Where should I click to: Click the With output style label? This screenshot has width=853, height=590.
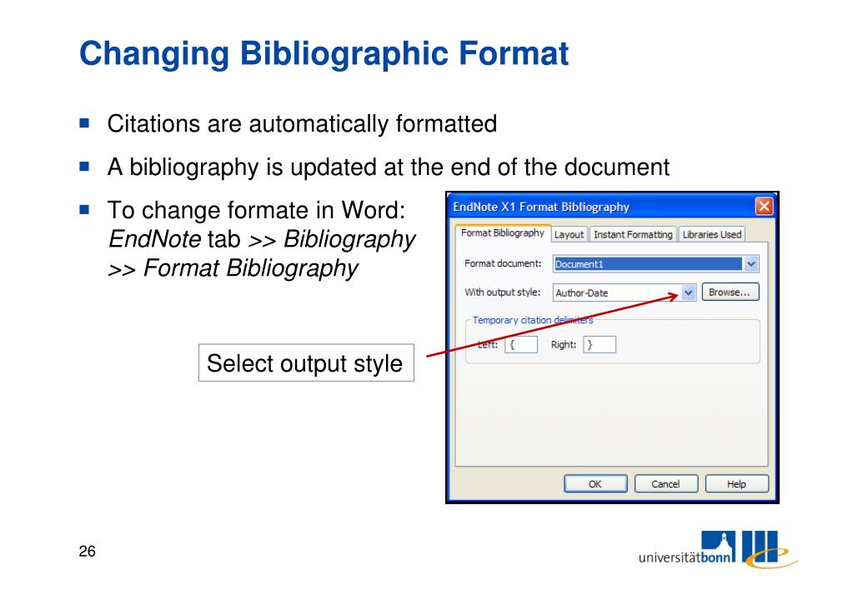coord(502,292)
